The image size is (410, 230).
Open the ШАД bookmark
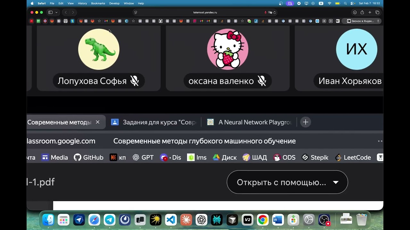[255, 157]
